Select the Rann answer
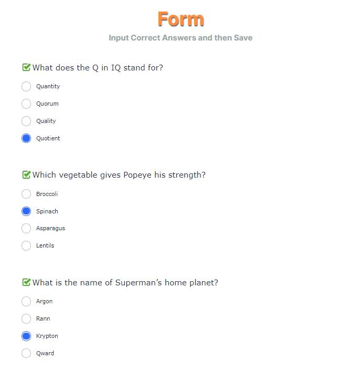The height and width of the screenshot is (370, 363). point(26,318)
